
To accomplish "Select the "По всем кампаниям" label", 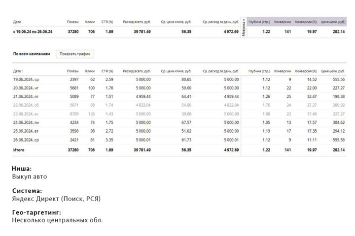I will point(32,54).
